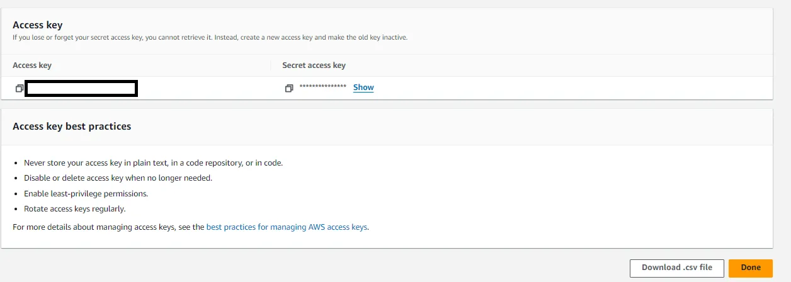The image size is (791, 282).
Task: Click the 'Never store your access key' bullet
Action: (x=153, y=162)
